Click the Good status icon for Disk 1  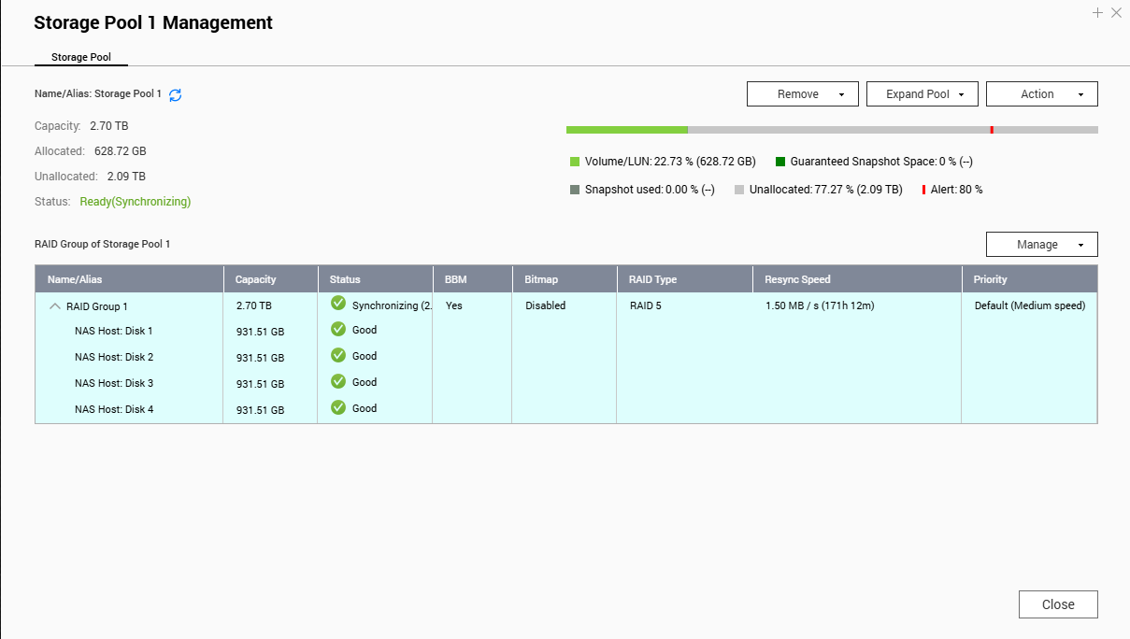point(338,330)
